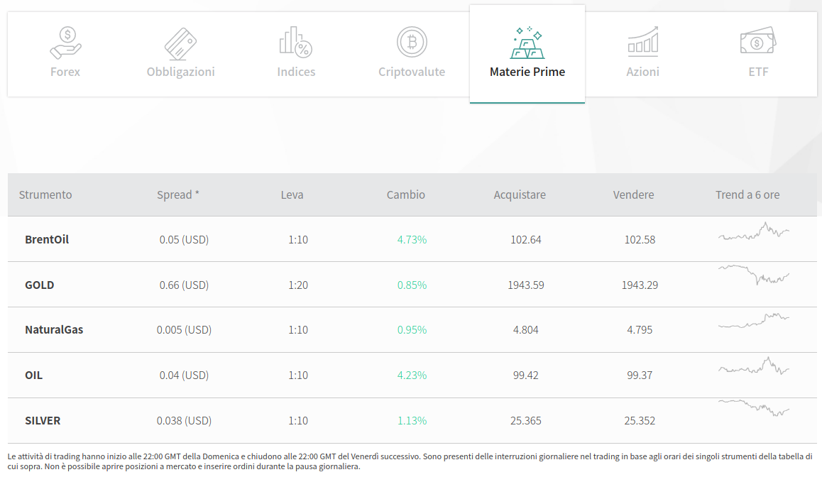Click the Forex hand-with-coin icon
Screen dimensions: 822x477
tap(65, 43)
